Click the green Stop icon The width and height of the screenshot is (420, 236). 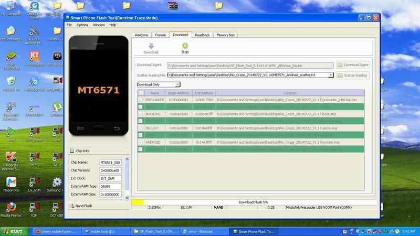click(x=185, y=46)
